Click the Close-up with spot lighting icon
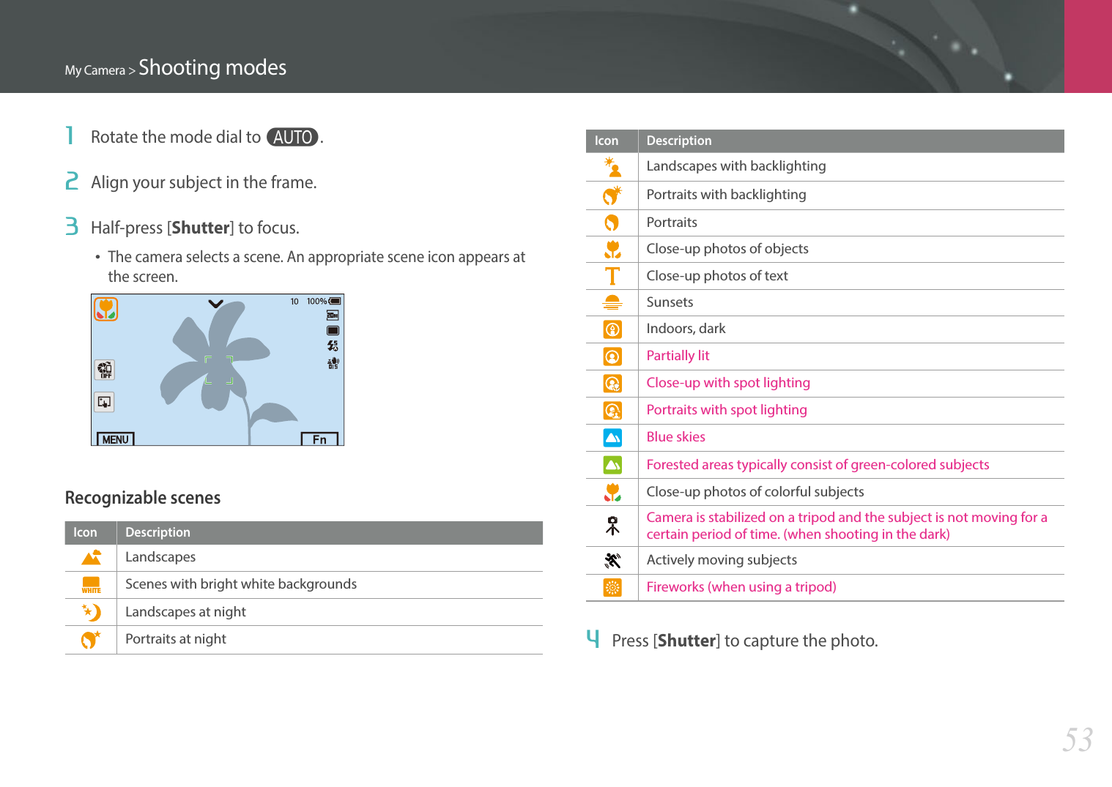This screenshot has width=1112, height=787. (x=612, y=384)
